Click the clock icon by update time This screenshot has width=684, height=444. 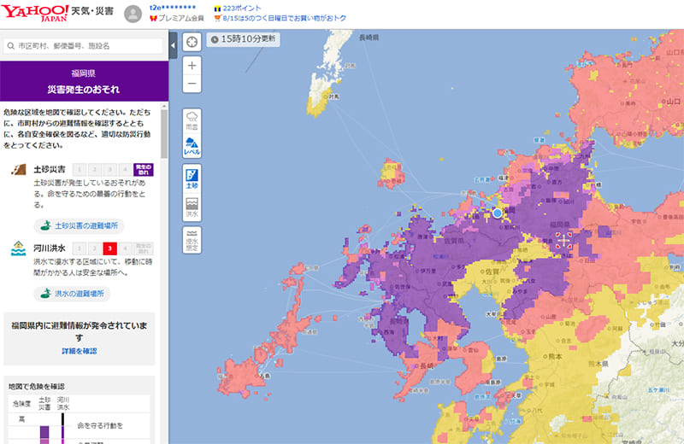[x=215, y=39]
